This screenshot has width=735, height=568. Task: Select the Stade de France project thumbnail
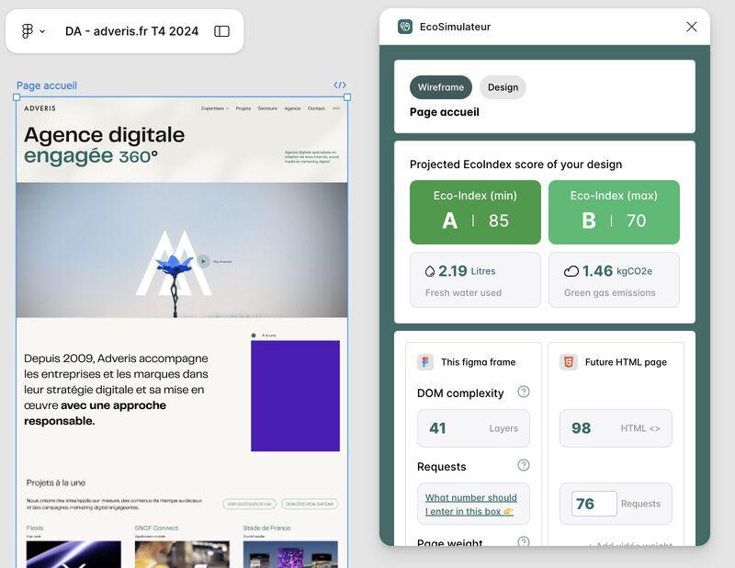click(x=290, y=554)
